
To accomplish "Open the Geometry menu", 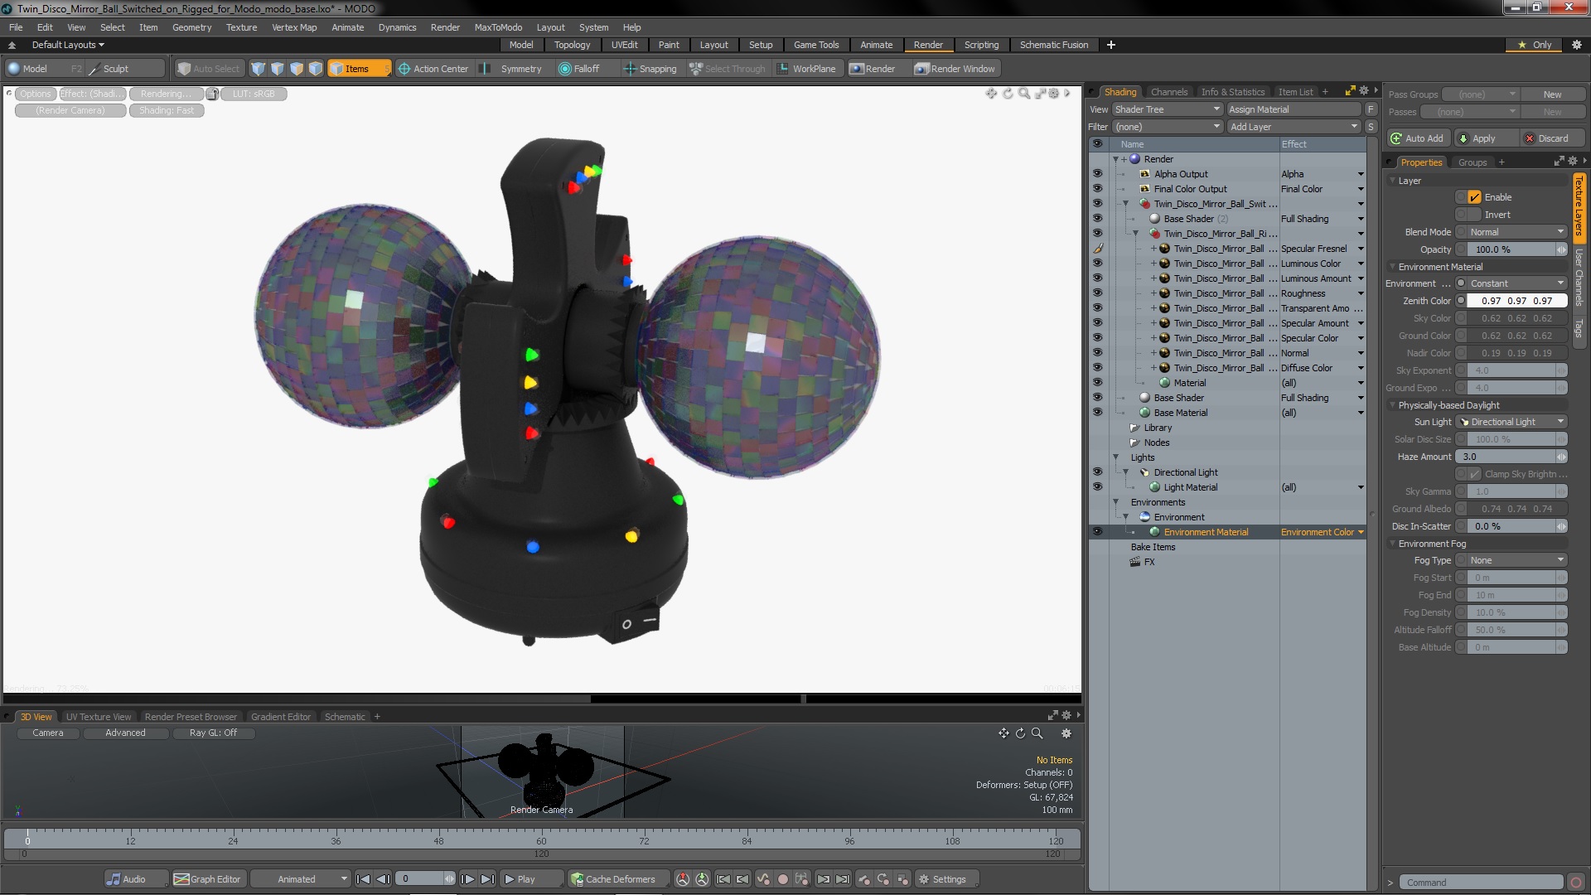I will click(191, 27).
